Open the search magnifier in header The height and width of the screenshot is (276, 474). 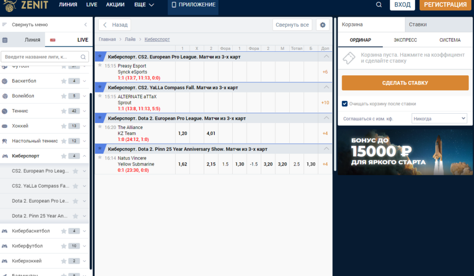(x=379, y=5)
